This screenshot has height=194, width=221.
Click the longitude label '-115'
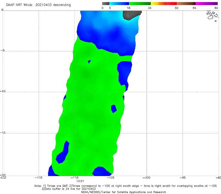click(x=39, y=178)
